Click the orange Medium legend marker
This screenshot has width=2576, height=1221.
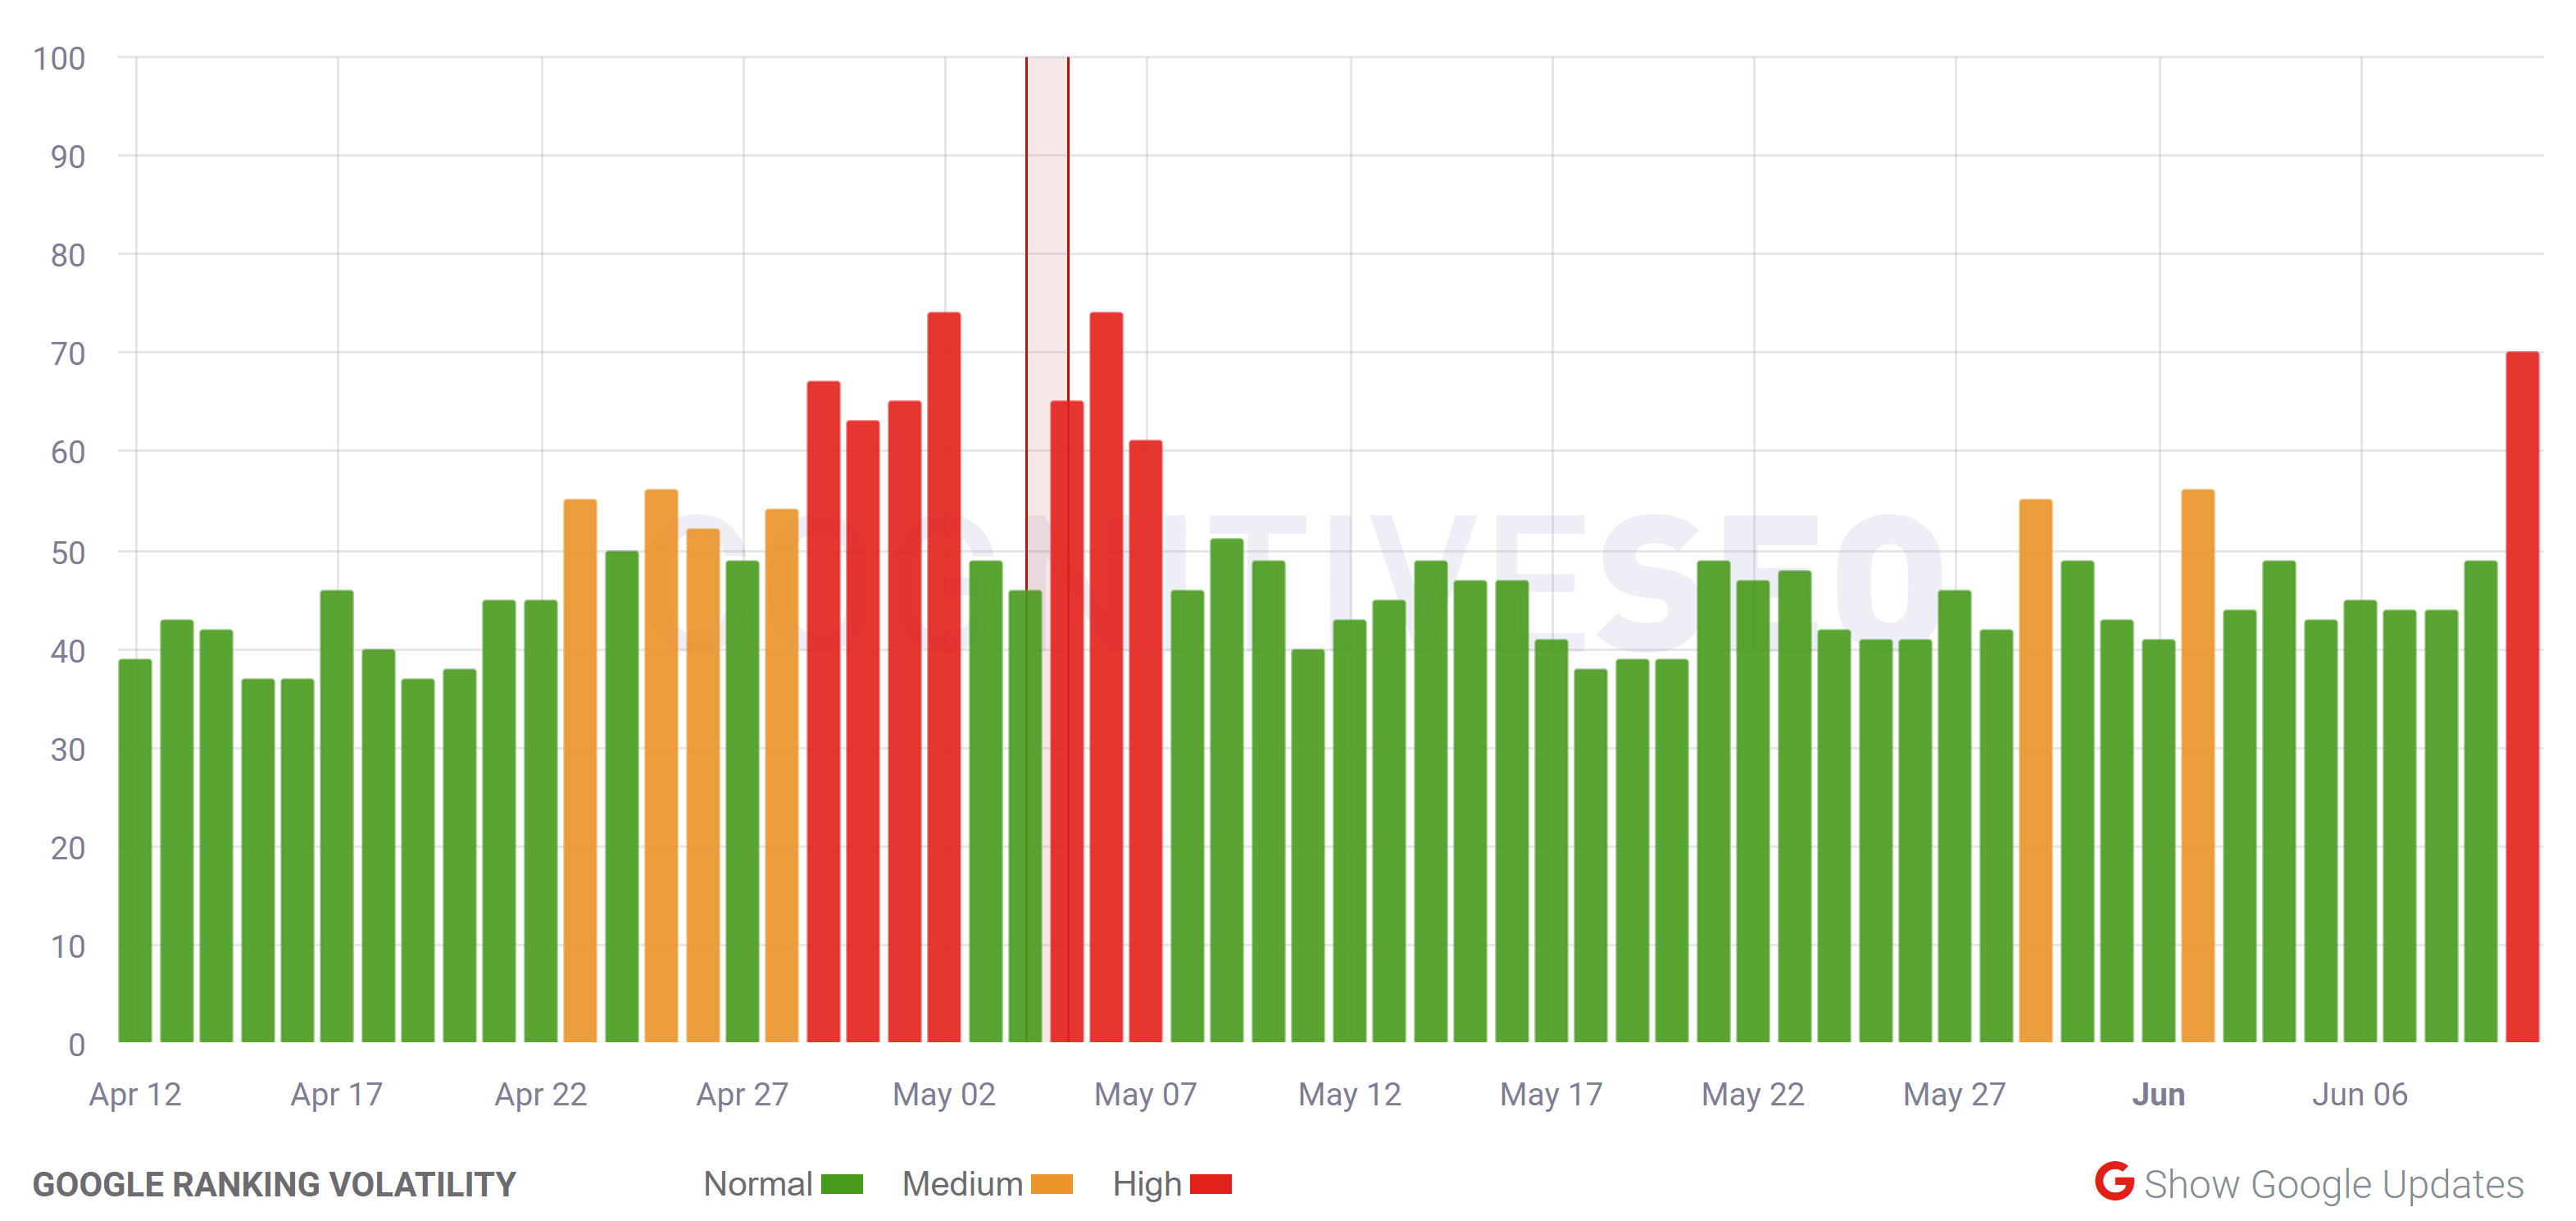pyautogui.click(x=1052, y=1185)
